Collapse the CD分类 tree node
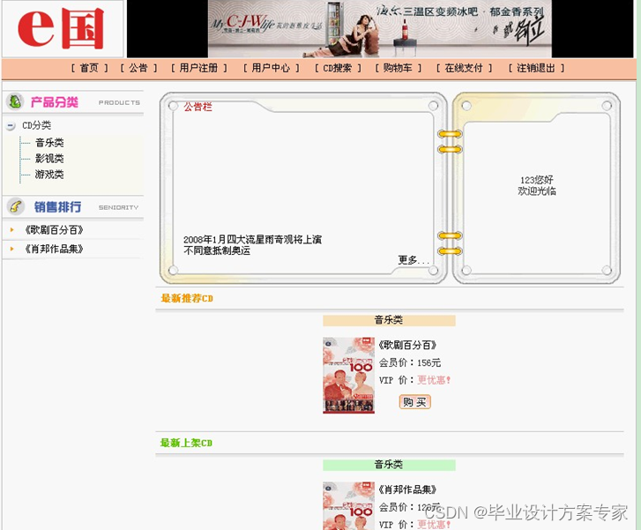 click(x=11, y=125)
